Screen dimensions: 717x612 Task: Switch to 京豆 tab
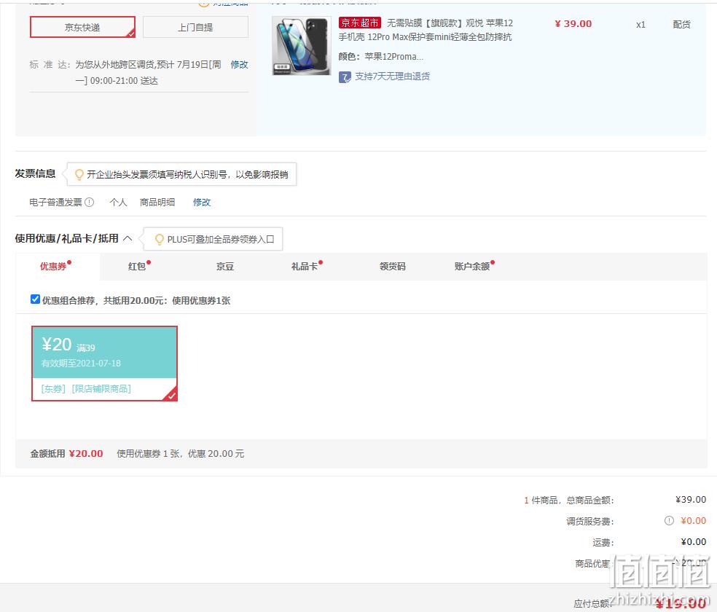click(225, 266)
